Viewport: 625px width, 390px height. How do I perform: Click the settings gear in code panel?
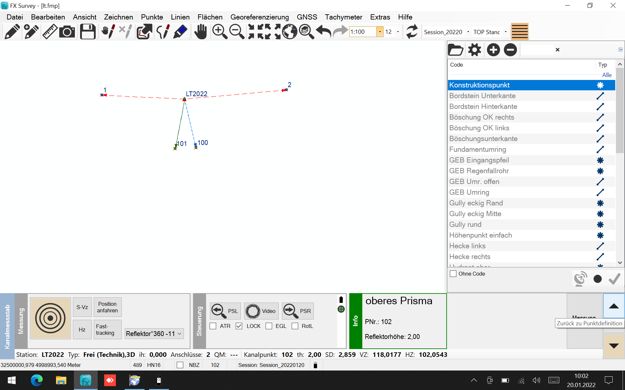(474, 50)
